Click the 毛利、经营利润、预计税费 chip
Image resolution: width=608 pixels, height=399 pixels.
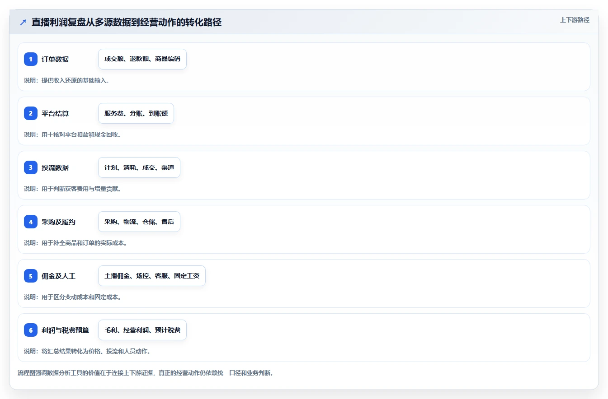pos(142,330)
